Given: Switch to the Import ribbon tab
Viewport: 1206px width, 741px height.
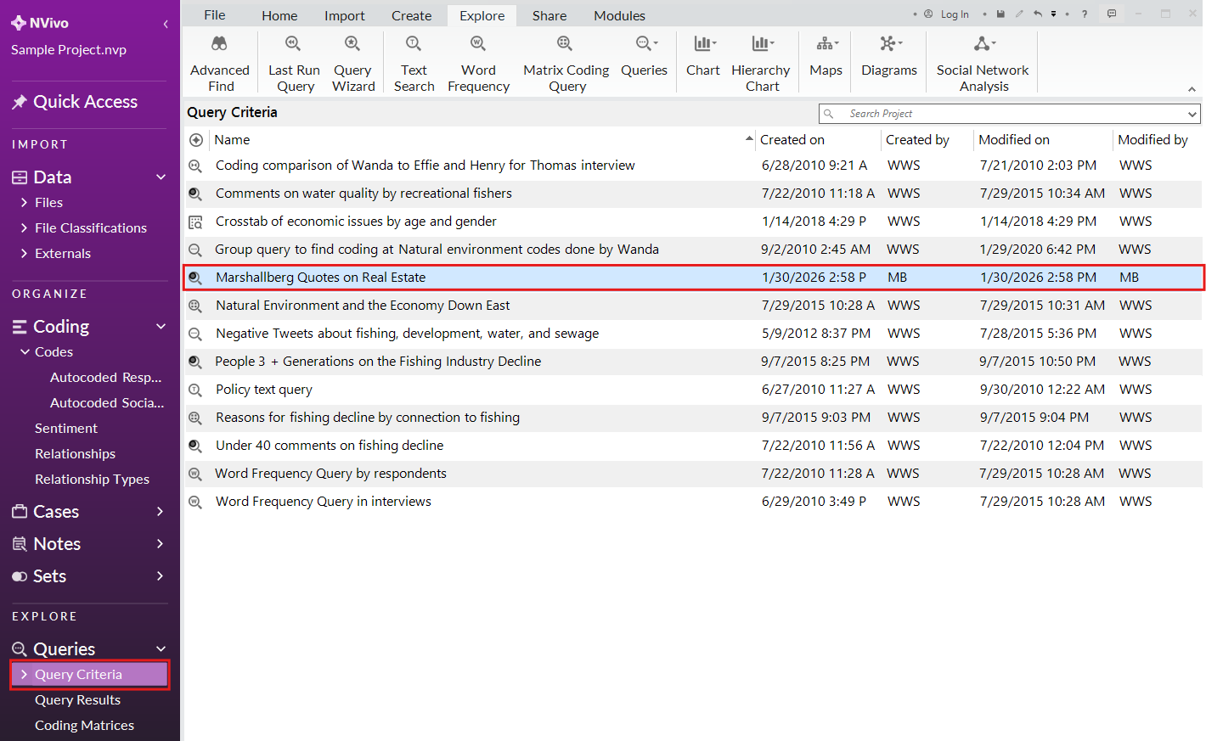Looking at the screenshot, I should [x=344, y=15].
